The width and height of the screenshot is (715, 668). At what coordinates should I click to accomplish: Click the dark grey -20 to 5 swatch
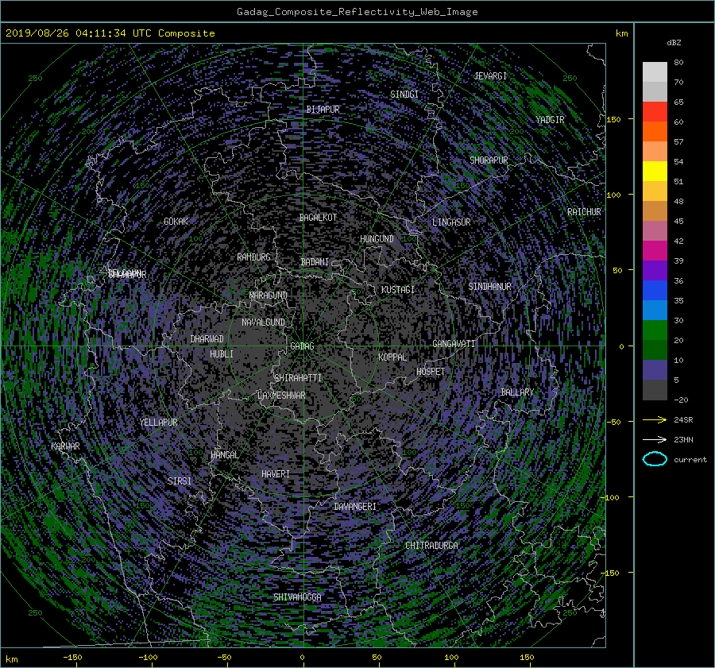tap(655, 390)
